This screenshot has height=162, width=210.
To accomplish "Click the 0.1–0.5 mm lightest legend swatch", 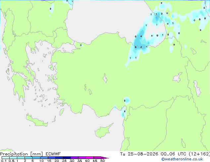I will (x=6, y=158).
